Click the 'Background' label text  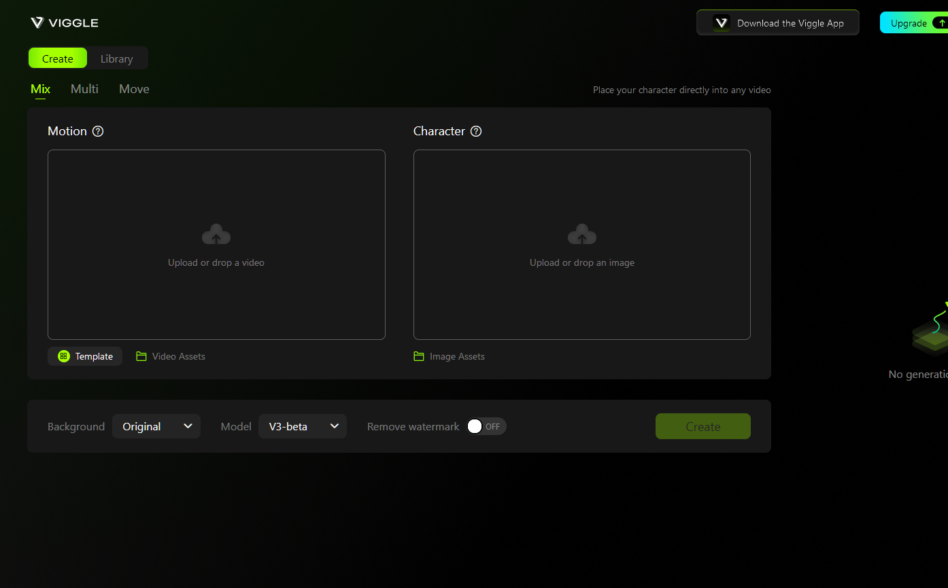pyautogui.click(x=76, y=427)
